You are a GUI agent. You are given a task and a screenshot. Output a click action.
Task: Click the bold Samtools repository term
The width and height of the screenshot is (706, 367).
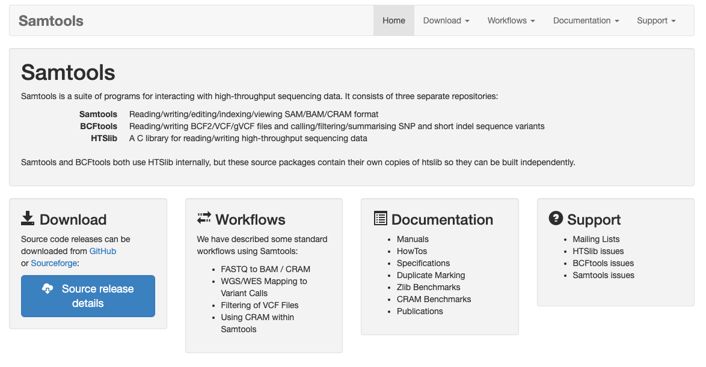(x=98, y=114)
